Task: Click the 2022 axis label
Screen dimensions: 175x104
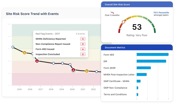Action: click(x=93, y=89)
